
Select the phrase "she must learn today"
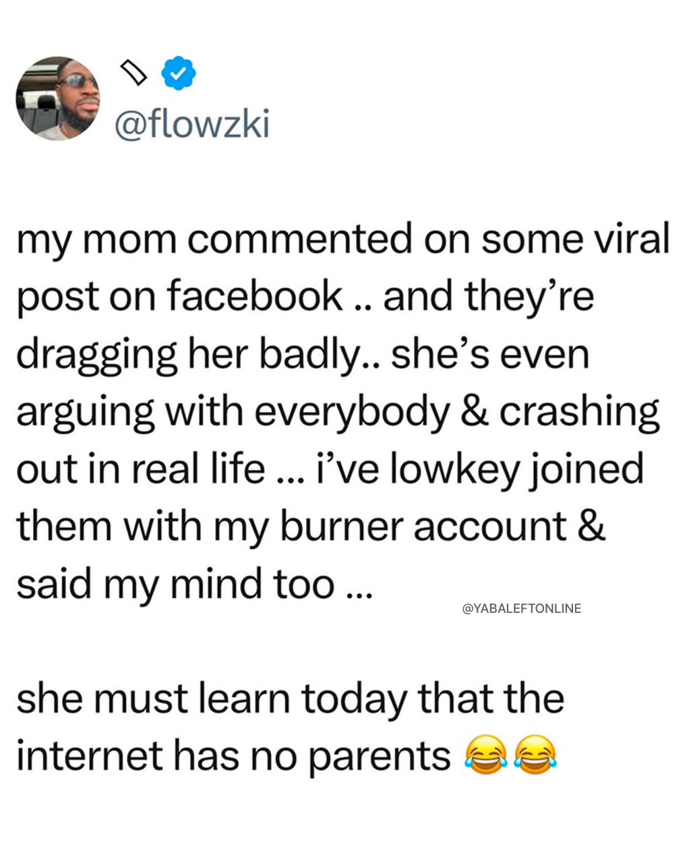click(212, 698)
